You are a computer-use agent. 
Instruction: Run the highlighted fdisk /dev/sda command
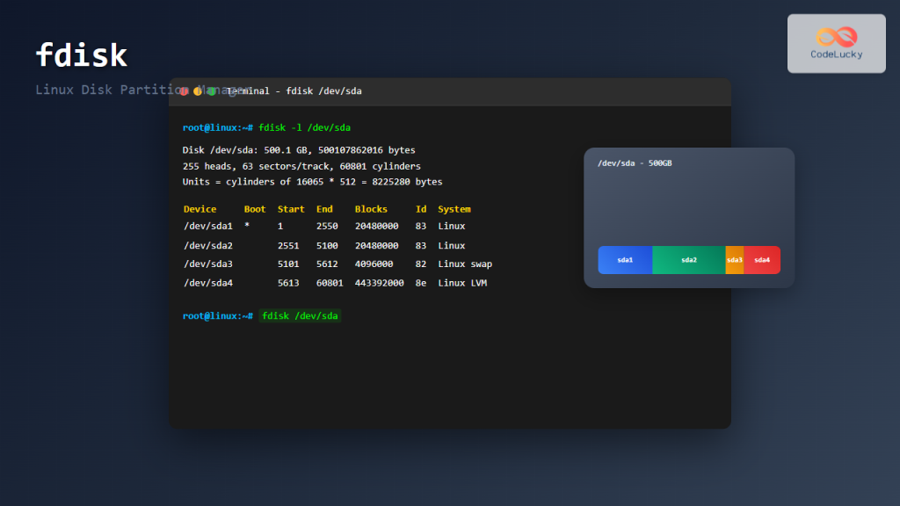pos(301,316)
